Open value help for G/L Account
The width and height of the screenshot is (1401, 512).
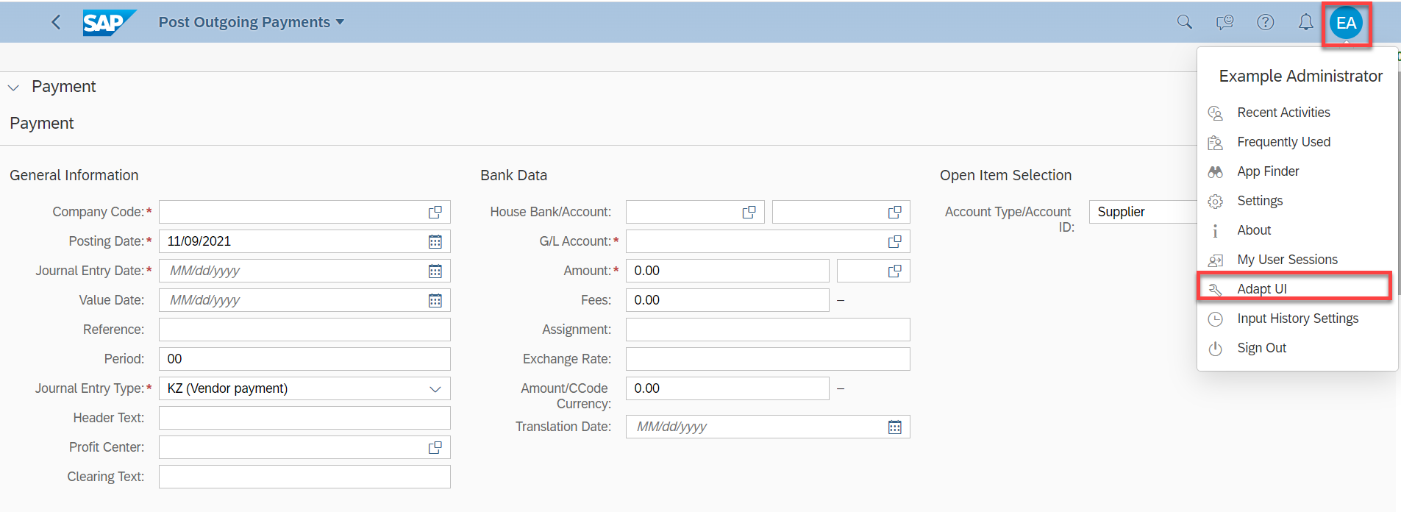point(895,241)
